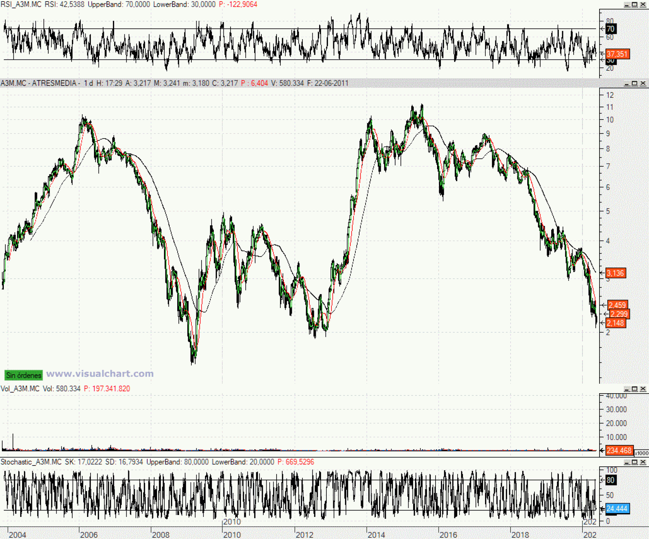649x539 pixels.
Task: Close the Vol_A3M.MC volume panel
Action: click(x=643, y=389)
